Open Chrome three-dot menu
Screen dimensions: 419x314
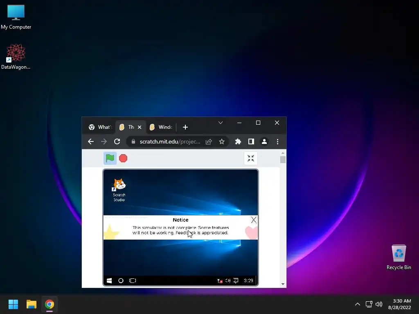point(277,141)
